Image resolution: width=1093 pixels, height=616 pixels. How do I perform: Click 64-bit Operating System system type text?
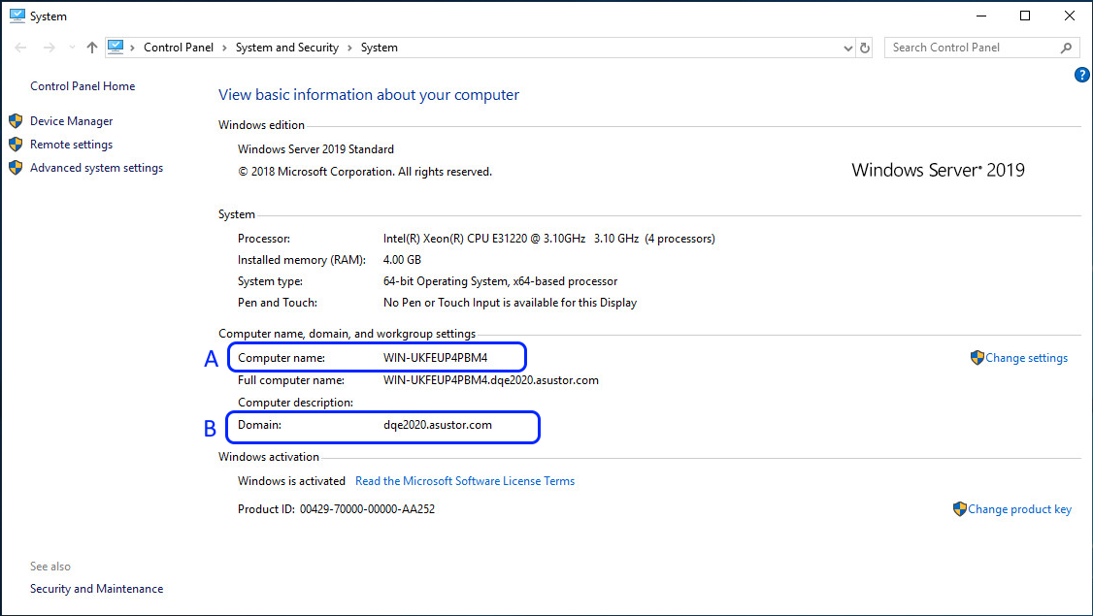pyautogui.click(x=500, y=281)
